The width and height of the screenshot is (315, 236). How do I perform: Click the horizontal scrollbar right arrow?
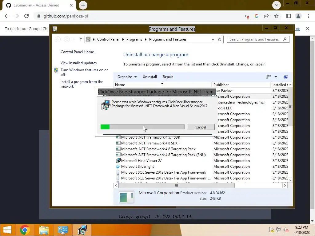285,185
